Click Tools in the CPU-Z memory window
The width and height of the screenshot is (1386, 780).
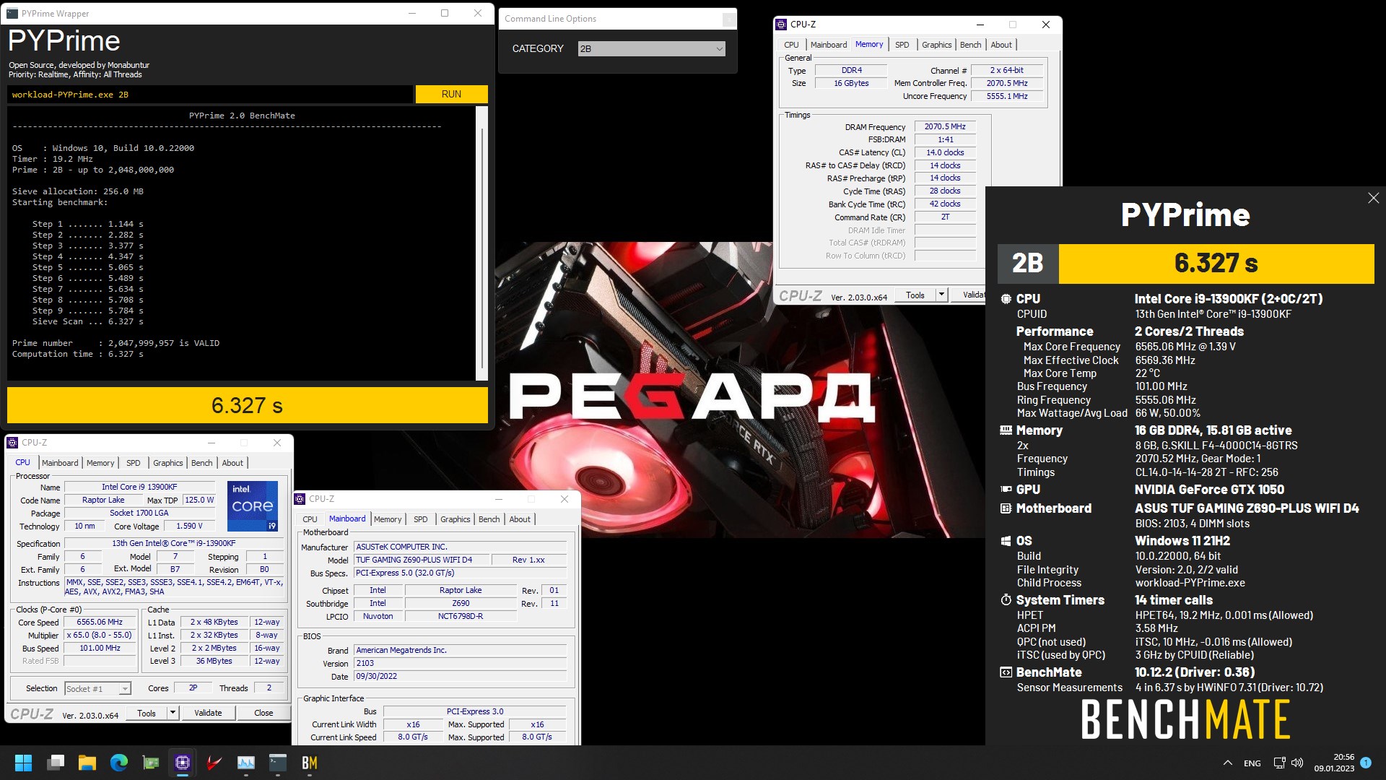click(915, 295)
